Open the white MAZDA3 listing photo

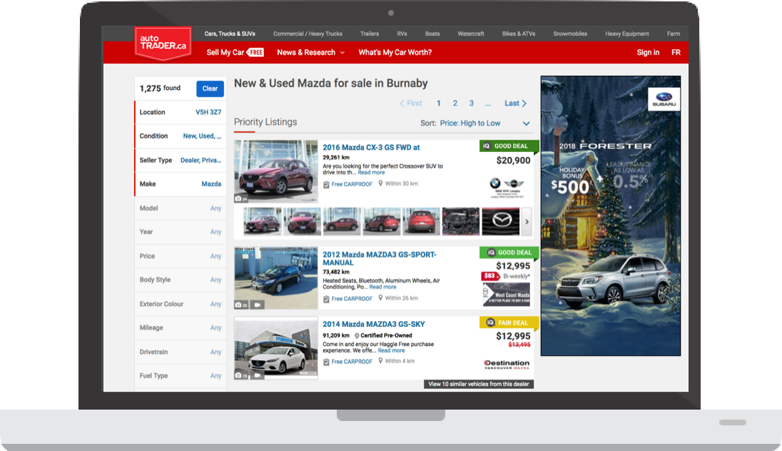(276, 348)
